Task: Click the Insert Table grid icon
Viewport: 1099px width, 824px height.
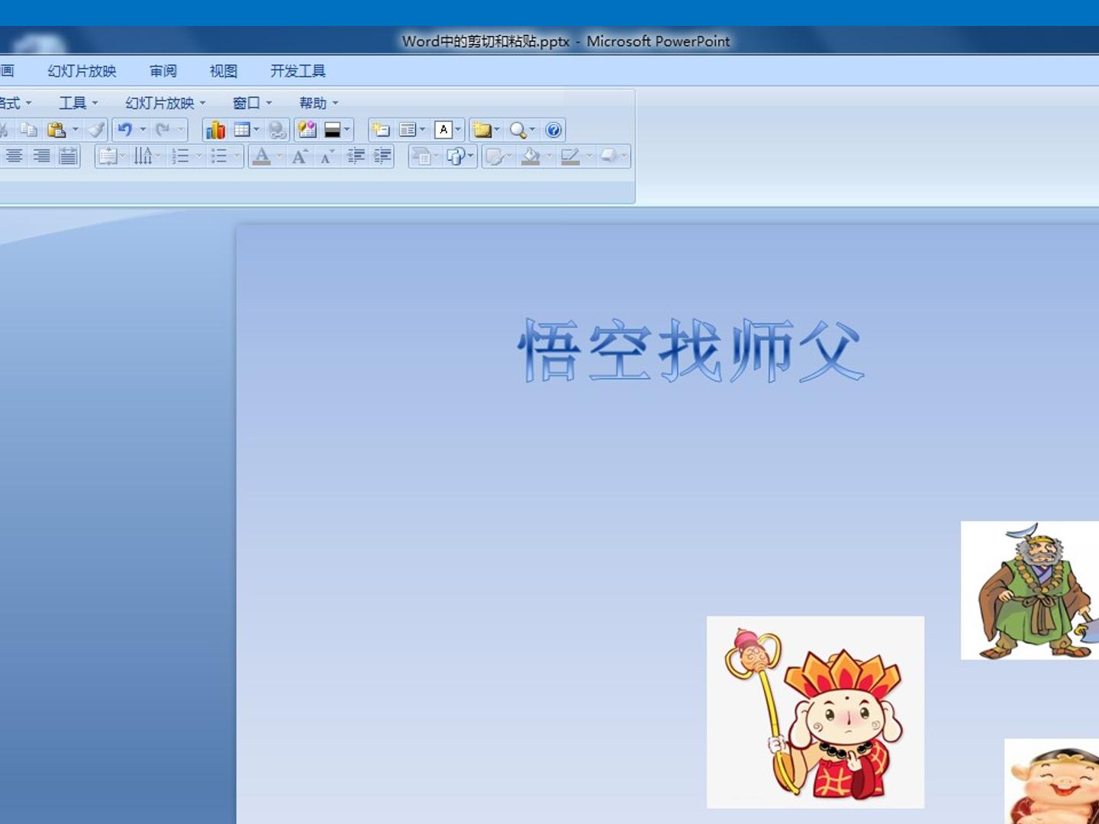Action: coord(242,130)
